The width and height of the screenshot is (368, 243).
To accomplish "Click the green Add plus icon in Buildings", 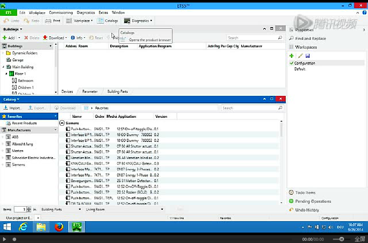I will tap(5, 38).
